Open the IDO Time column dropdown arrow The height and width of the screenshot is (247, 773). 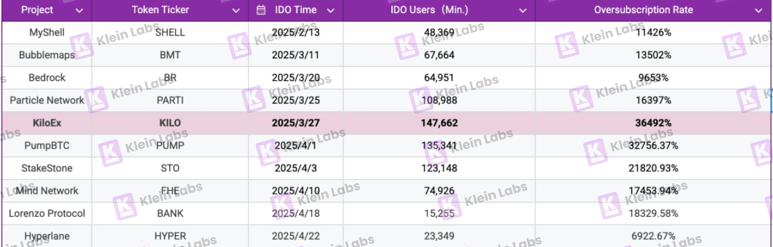click(x=330, y=10)
